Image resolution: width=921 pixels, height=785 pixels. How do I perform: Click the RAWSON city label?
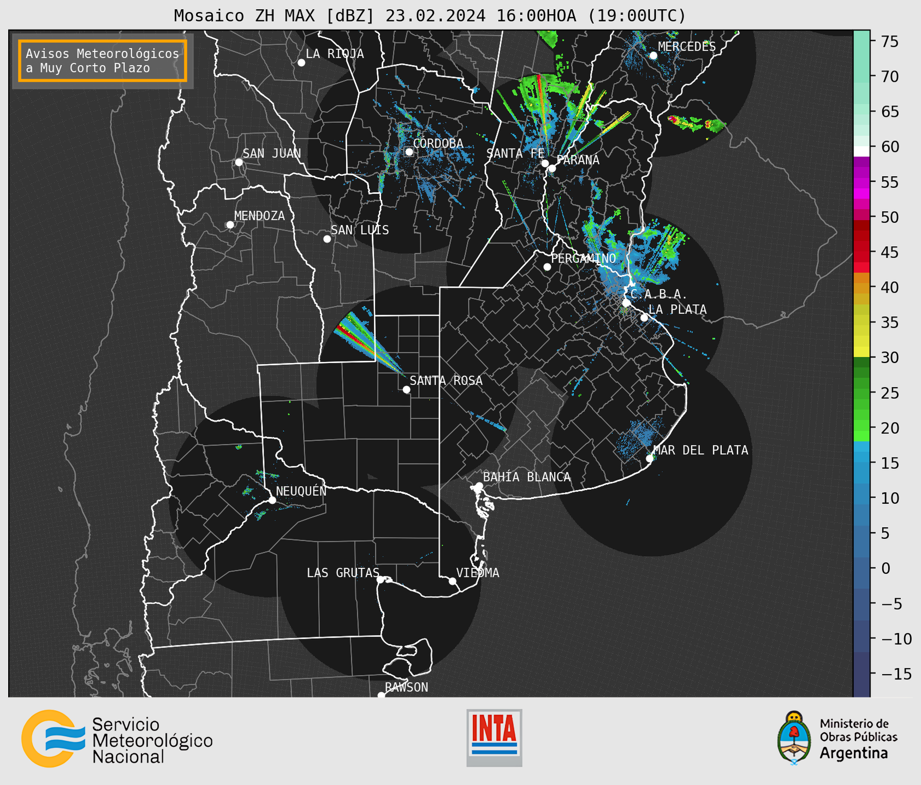pyautogui.click(x=406, y=687)
